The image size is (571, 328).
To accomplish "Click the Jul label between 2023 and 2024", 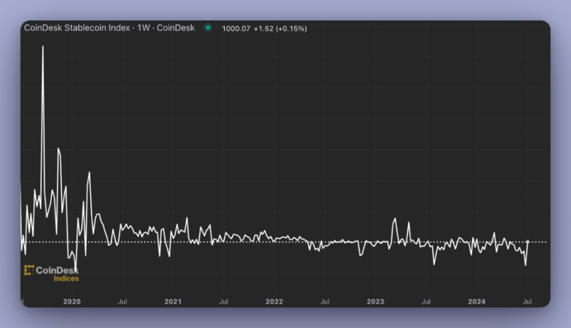I will [426, 302].
